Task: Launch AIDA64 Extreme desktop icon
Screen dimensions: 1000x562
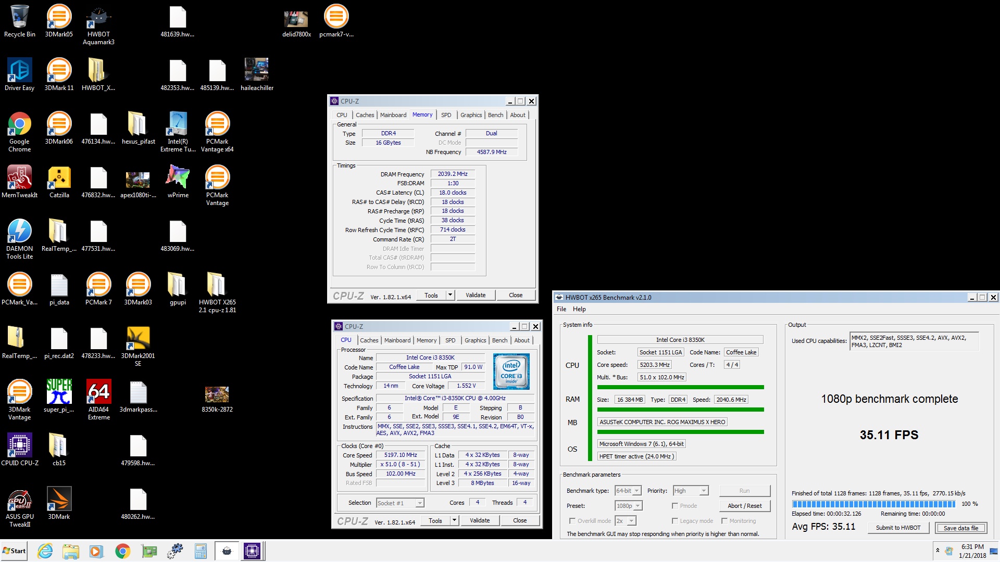Action: click(x=98, y=400)
